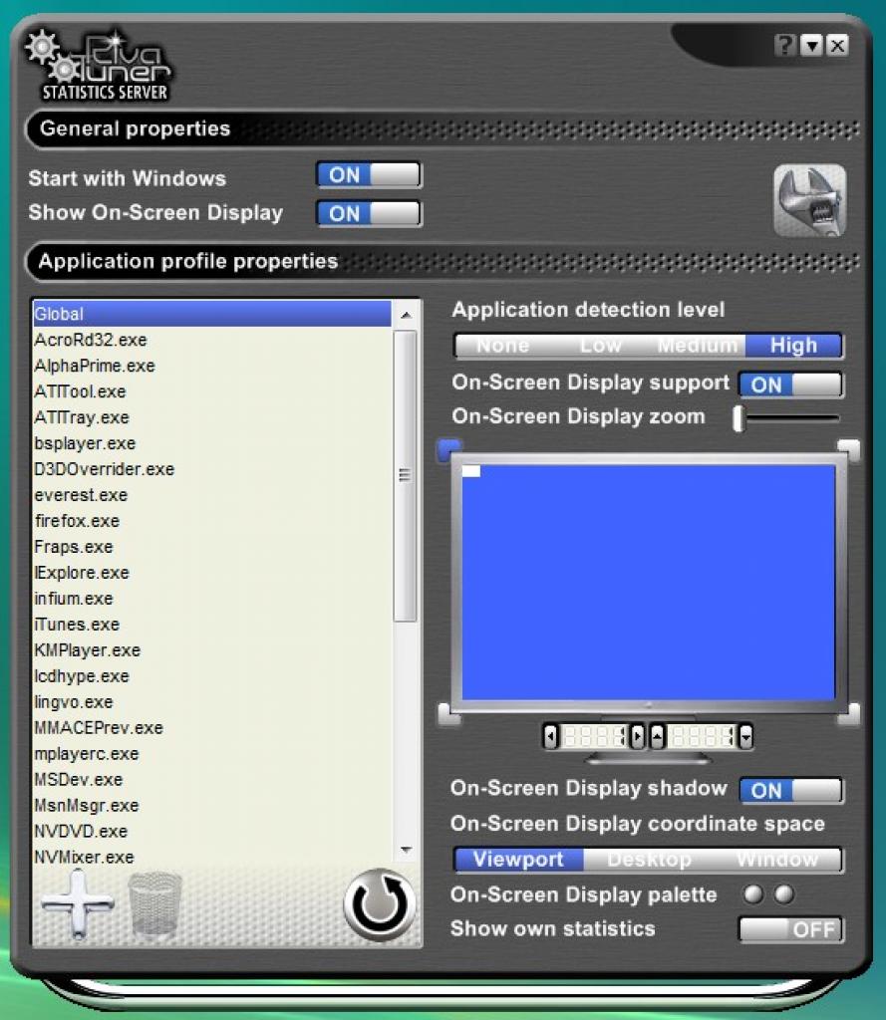Select MSDev.exe profile
This screenshot has height=1020, width=886.
pos(212,779)
